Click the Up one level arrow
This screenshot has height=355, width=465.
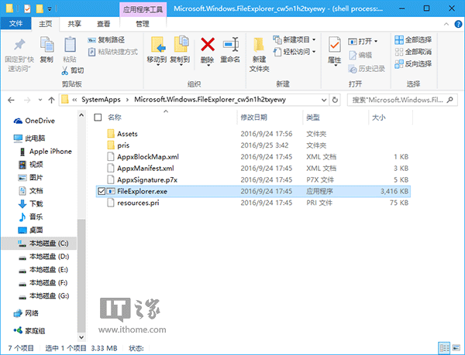point(52,101)
